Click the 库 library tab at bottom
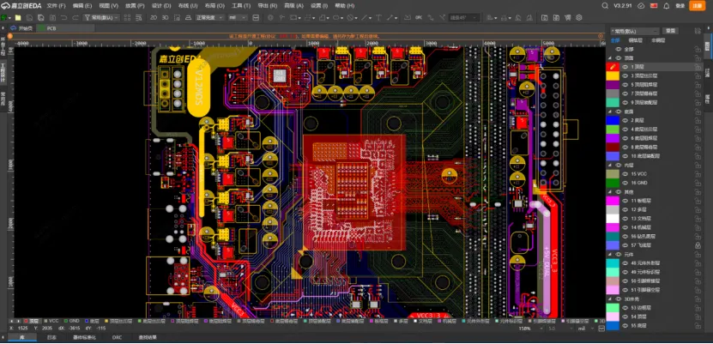Image resolution: width=713 pixels, height=344 pixels. pos(21,337)
